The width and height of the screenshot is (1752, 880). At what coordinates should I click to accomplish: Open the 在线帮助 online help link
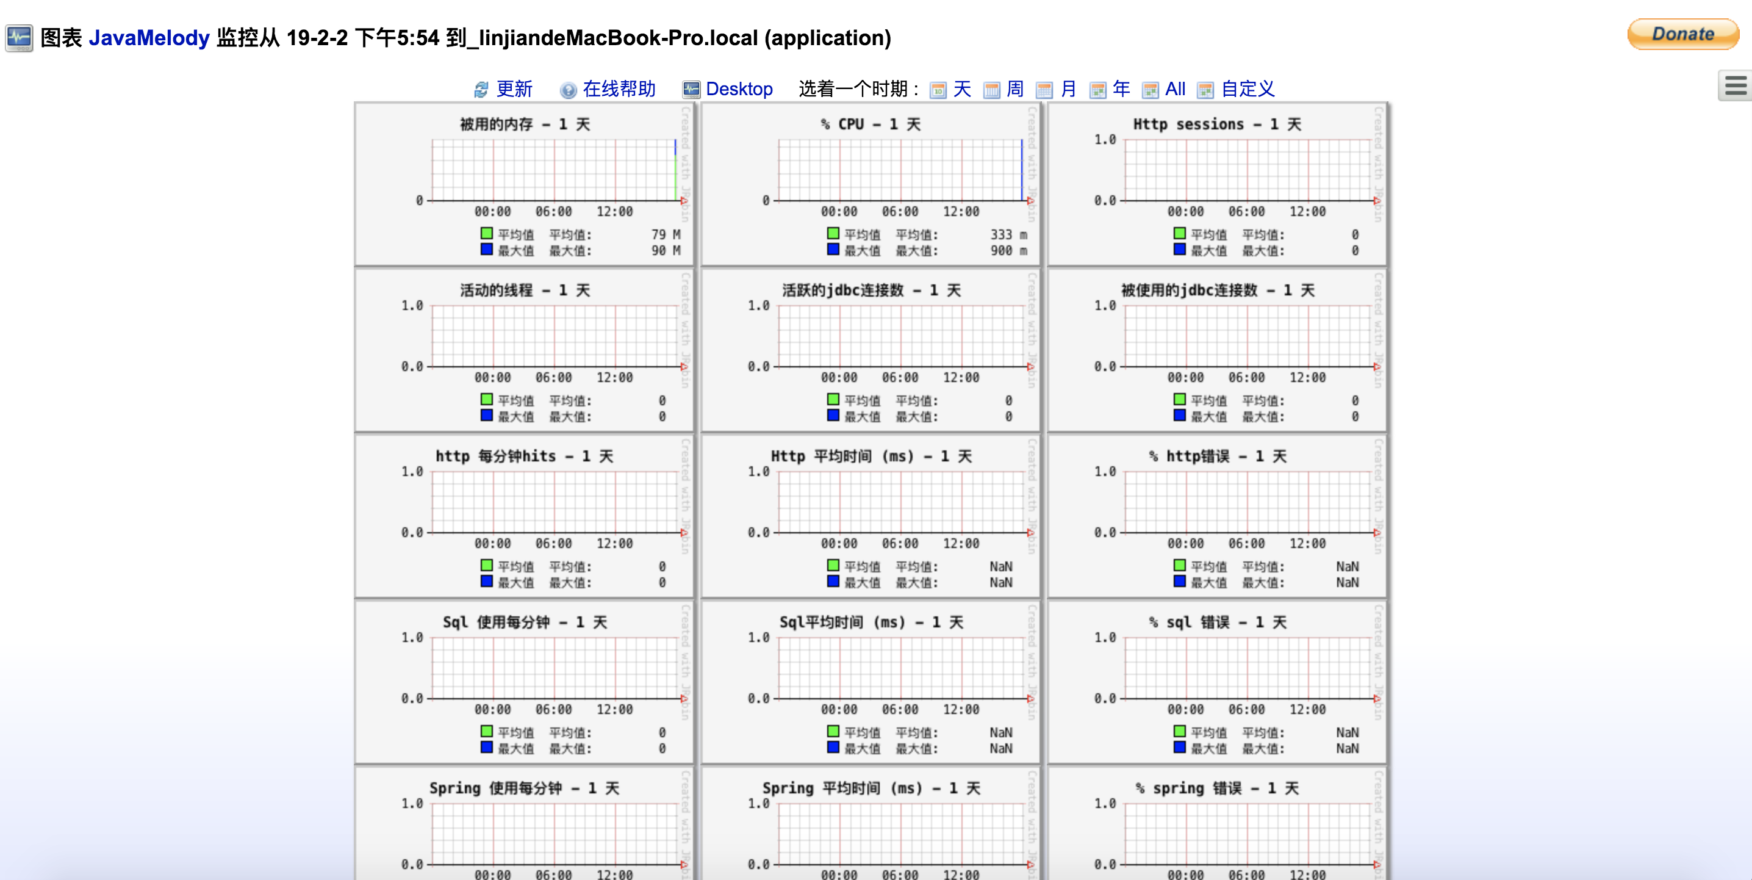click(619, 89)
